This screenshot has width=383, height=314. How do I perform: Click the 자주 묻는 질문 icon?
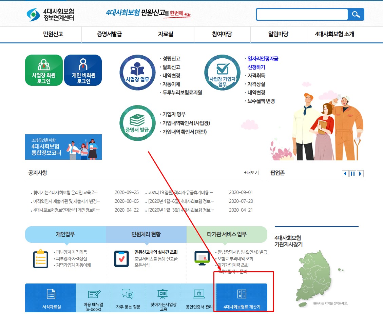pos(128,294)
